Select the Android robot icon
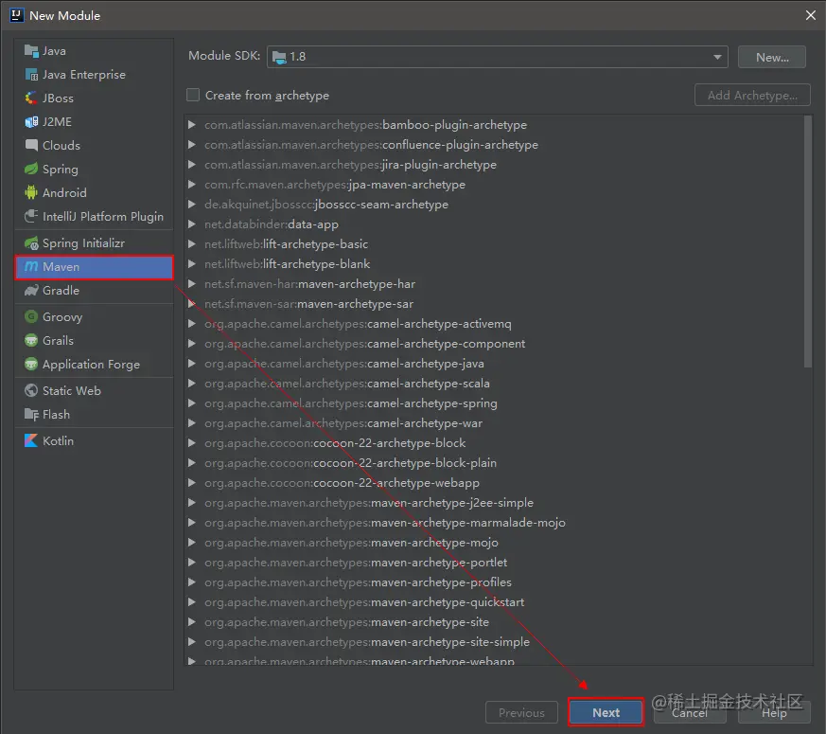Viewport: 826px width, 734px height. 31,193
